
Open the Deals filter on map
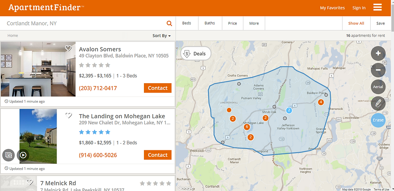click(196, 53)
